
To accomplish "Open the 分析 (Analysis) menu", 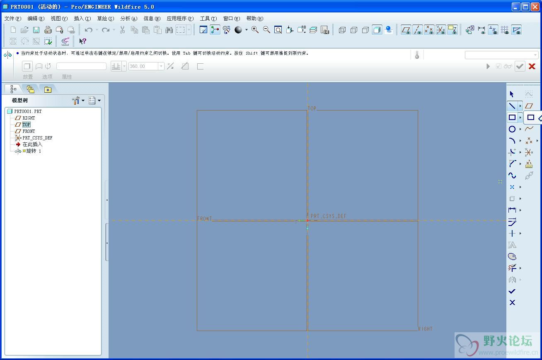I will click(x=128, y=18).
